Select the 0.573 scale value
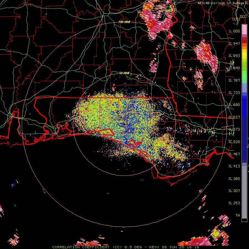Viewport: 249px width, 249px height. 234,129
